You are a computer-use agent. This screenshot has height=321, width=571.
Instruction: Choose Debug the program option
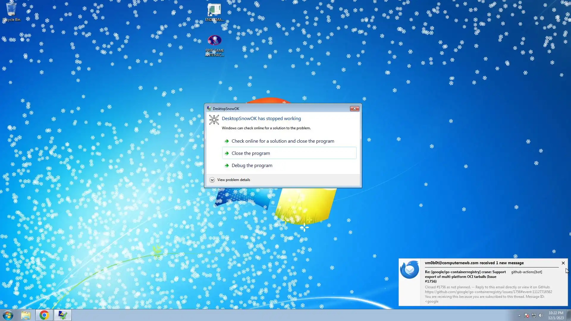point(252,166)
